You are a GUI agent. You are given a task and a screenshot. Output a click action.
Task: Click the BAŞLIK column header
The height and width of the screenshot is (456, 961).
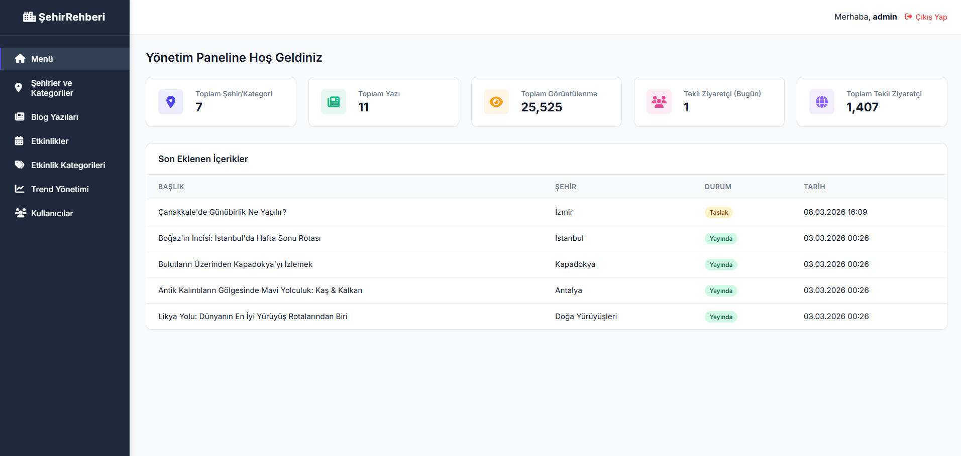click(171, 187)
